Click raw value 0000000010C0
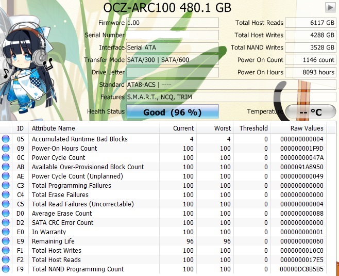The height and width of the screenshot is (276, 339). coord(302,250)
